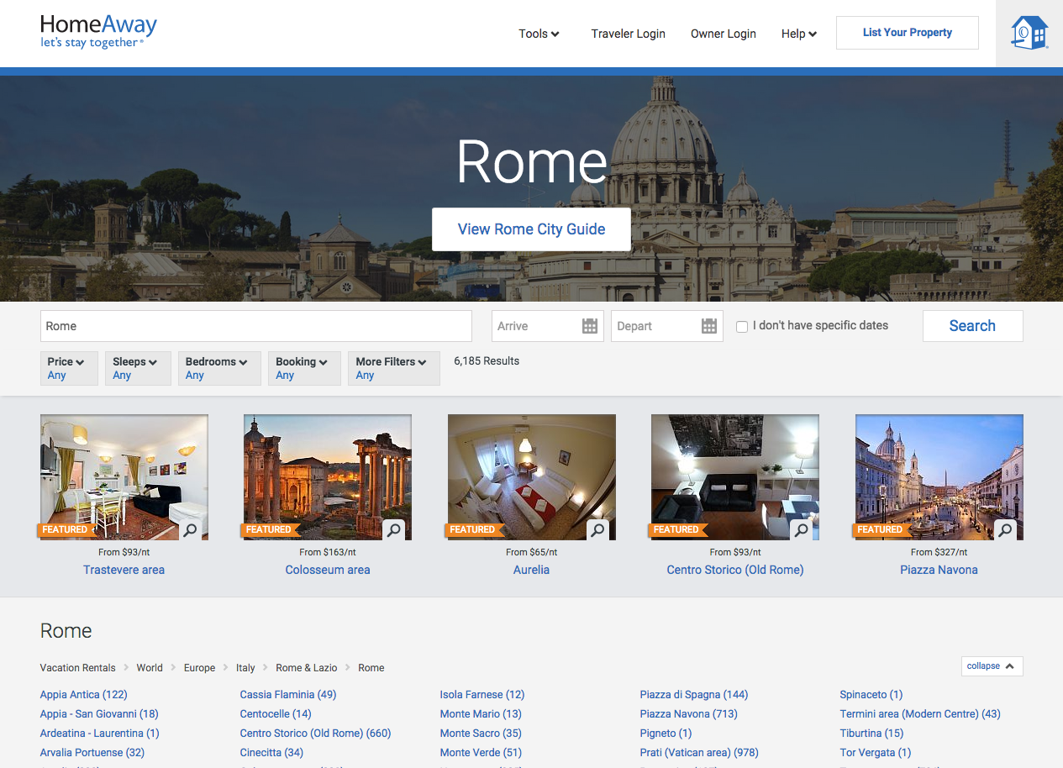Viewport: 1063px width, 768px height.
Task: Click Italy breadcrumb
Action: [x=245, y=668]
